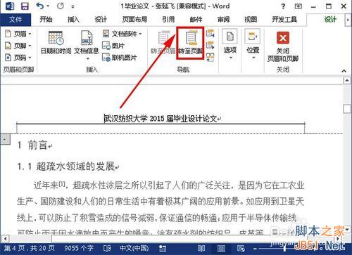
Task: Switch to the References (引用) tab
Action: pyautogui.click(x=168, y=20)
